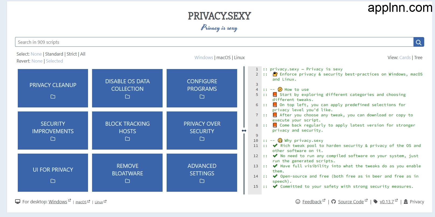This screenshot has height=217, width=435.
Task: Click the PRIVACY.SEXY site title
Action: (x=219, y=16)
